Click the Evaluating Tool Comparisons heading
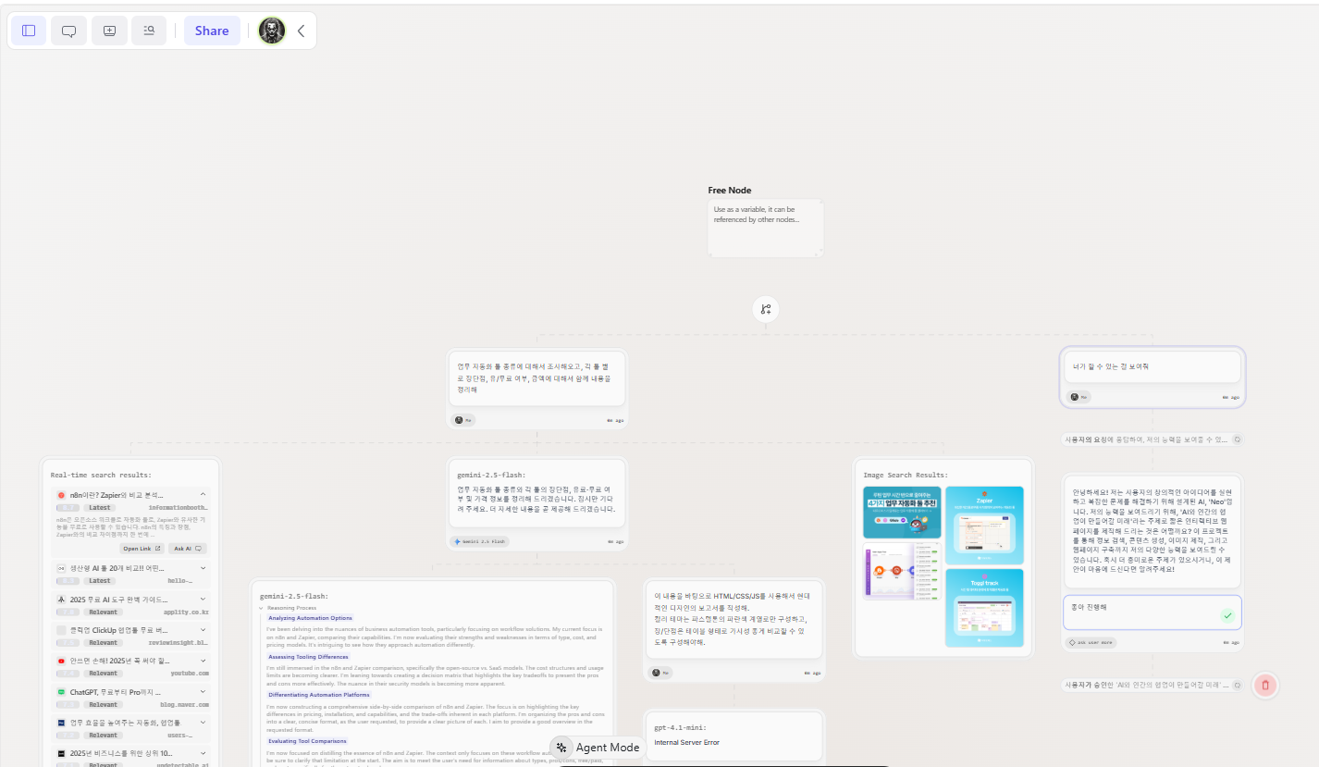 [306, 741]
